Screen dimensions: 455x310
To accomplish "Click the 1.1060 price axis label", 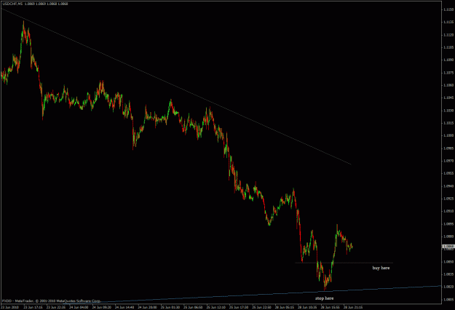I will pyautogui.click(x=448, y=85).
